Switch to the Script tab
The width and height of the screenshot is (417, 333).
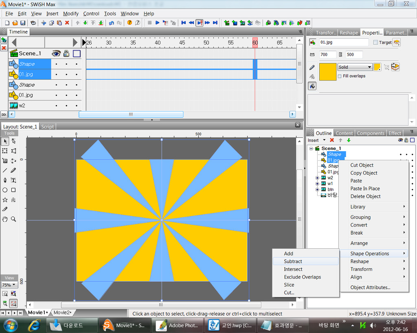point(47,127)
